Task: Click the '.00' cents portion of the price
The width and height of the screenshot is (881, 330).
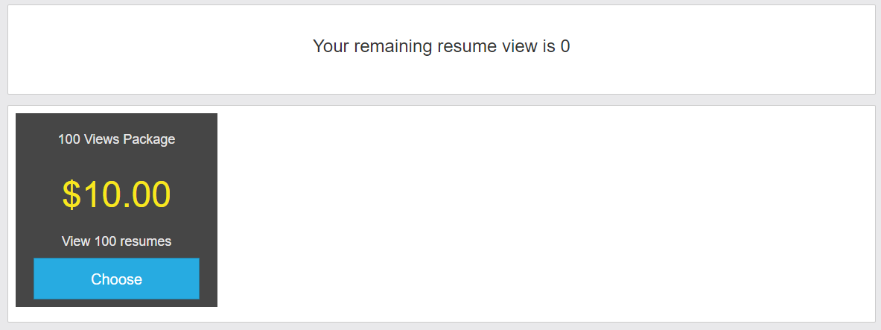Action: click(x=147, y=194)
